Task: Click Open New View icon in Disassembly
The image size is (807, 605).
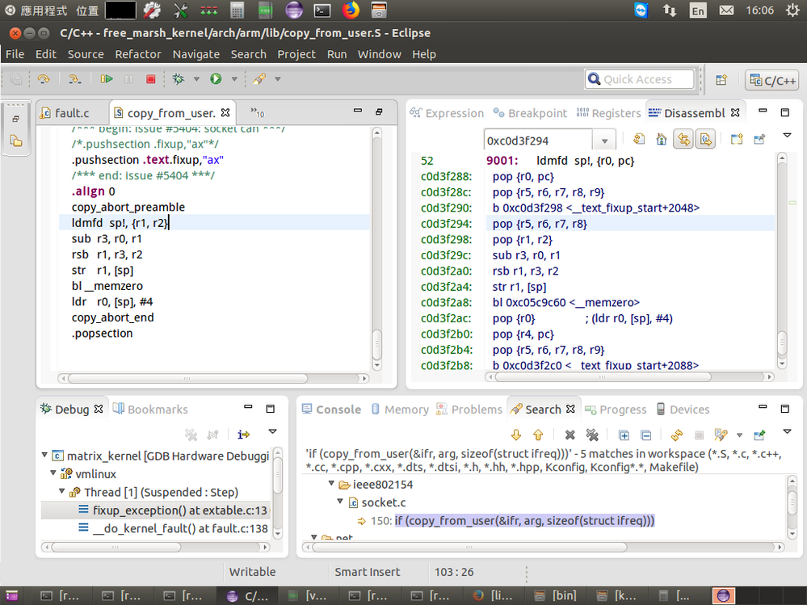Action: pos(737,139)
